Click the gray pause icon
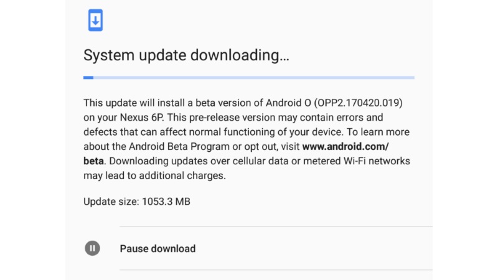 pos(92,248)
